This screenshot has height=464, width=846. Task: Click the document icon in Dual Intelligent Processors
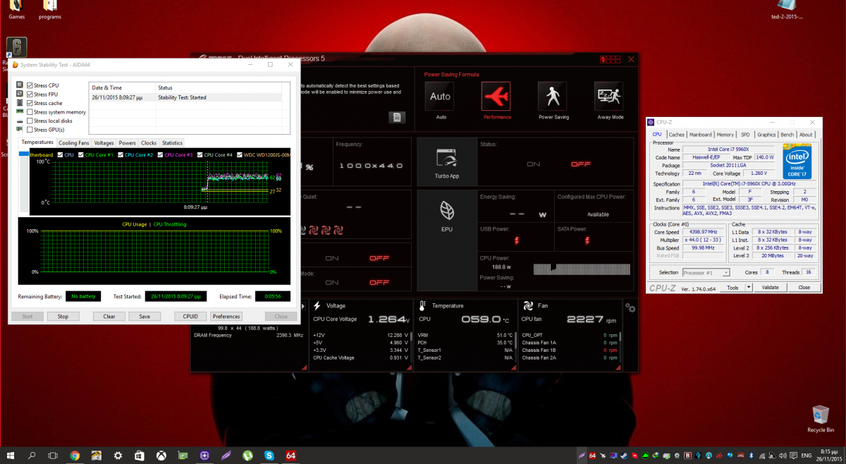397,117
